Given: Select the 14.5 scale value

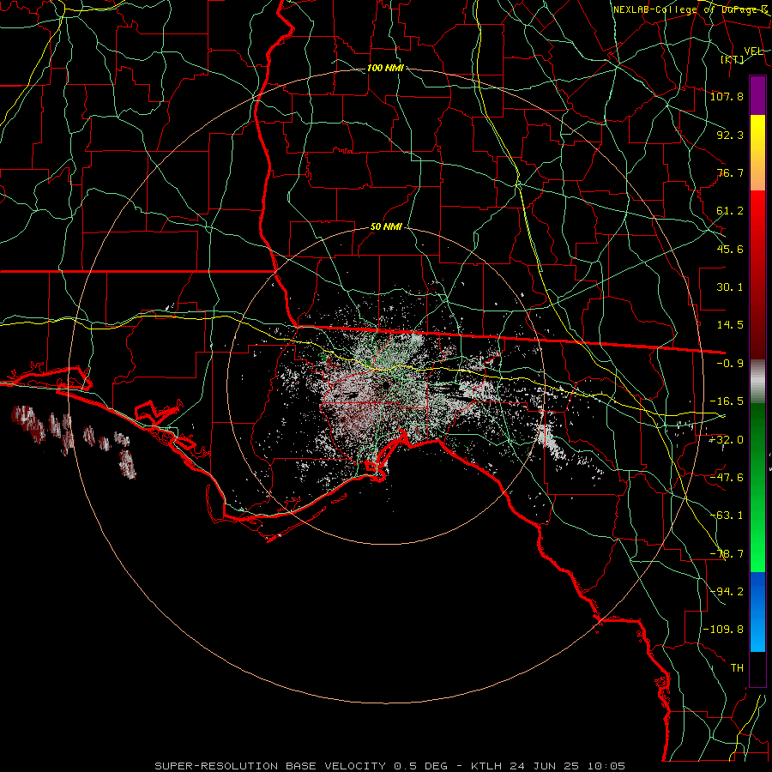Looking at the screenshot, I should pyautogui.click(x=730, y=325).
